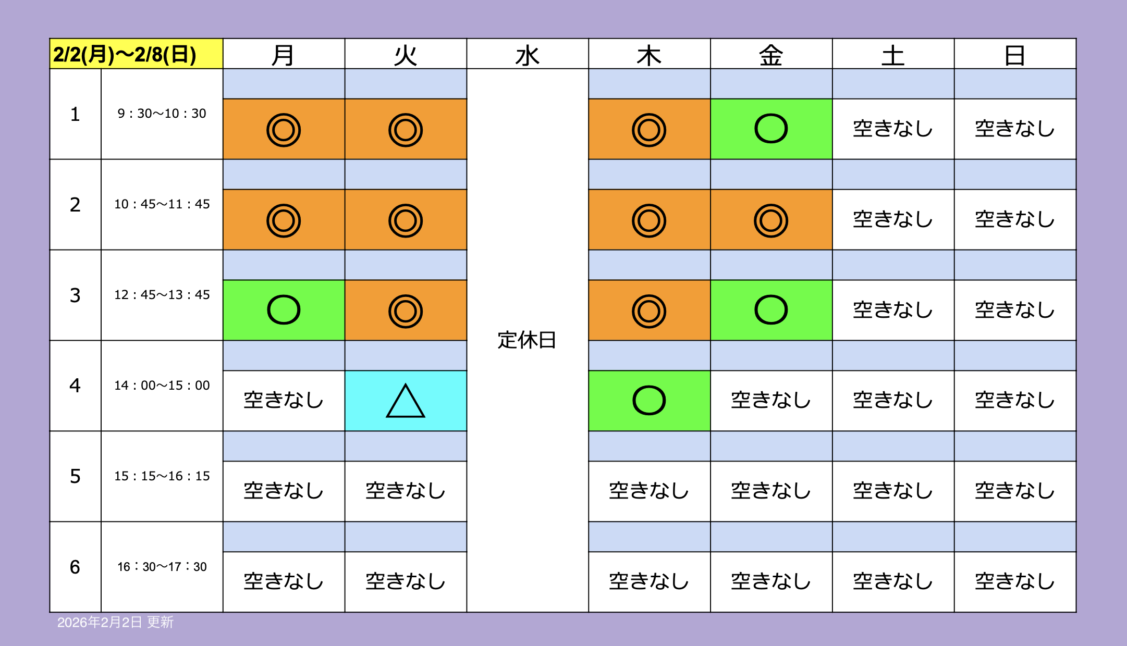Click Monday 14:00 空きなし cell
Image resolution: width=1127 pixels, height=646 pixels.
(284, 400)
